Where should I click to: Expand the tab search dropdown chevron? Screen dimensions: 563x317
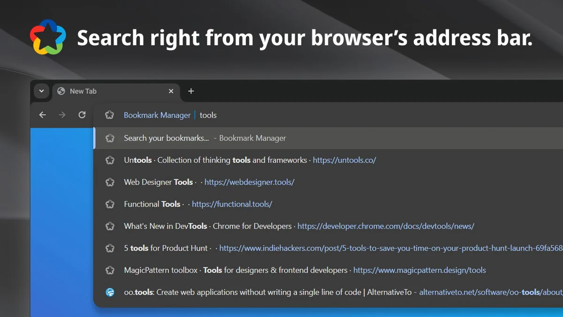point(41,91)
